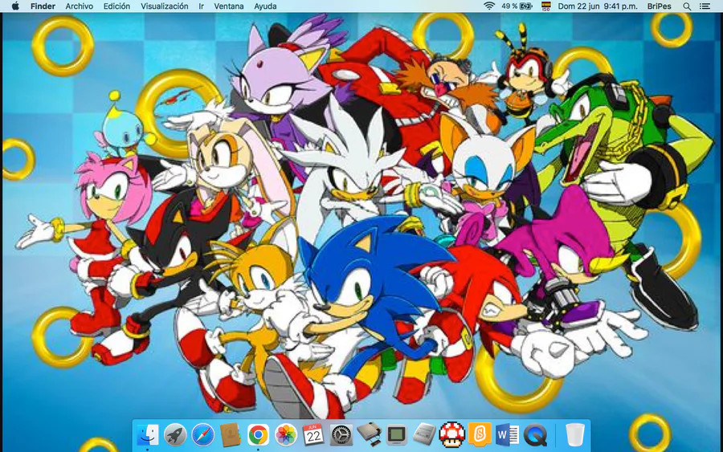Viewport: 723px width, 452px height.
Task: Launch QuickTime Player from the dock
Action: tap(535, 434)
